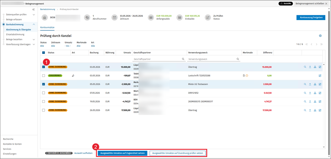The image size is (331, 159).
Task: Click Art icon in Lastschrift row
Action: [73, 76]
